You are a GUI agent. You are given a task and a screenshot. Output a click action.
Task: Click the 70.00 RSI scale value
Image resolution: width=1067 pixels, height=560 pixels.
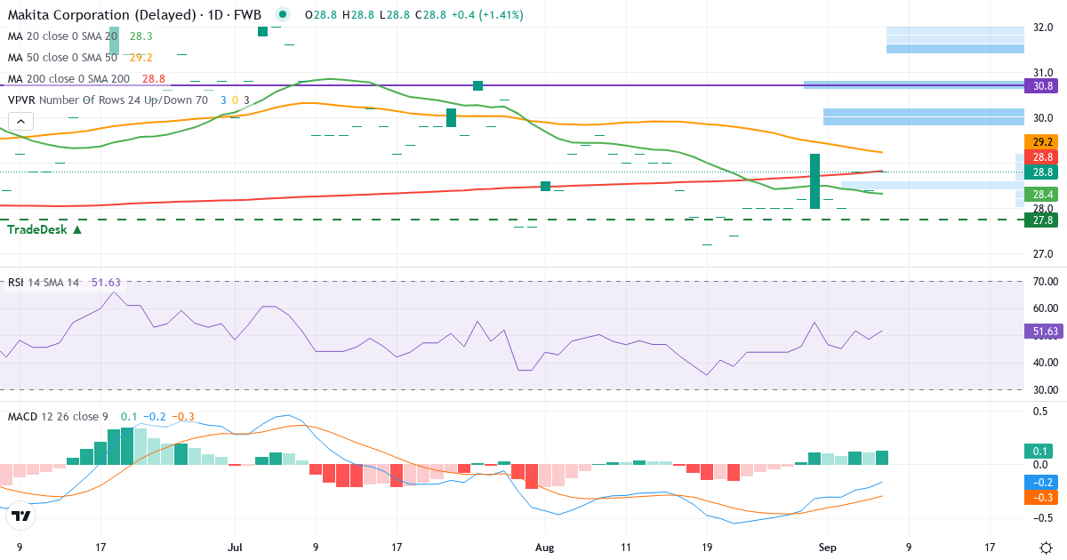click(1045, 282)
